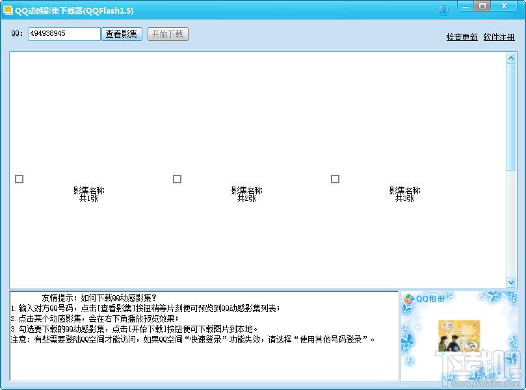Screen dimensions: 526x390
Task: Click the QQ number input field
Action: coord(64,34)
